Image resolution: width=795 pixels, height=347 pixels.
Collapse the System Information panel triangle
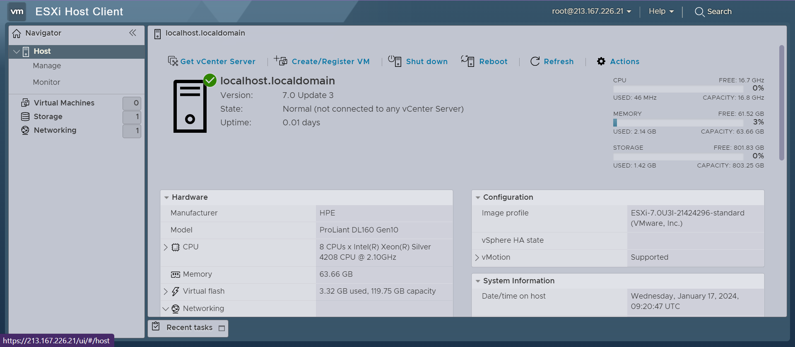pos(478,281)
